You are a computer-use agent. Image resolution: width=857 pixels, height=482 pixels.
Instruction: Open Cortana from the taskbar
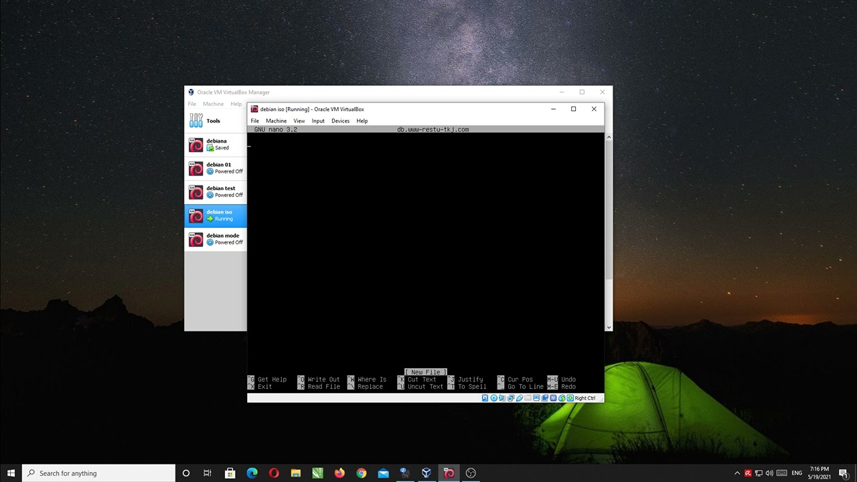pyautogui.click(x=186, y=473)
